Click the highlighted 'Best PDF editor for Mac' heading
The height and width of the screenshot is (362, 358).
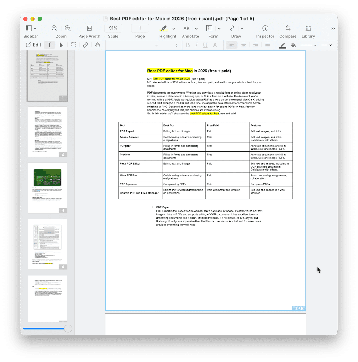tap(170, 71)
